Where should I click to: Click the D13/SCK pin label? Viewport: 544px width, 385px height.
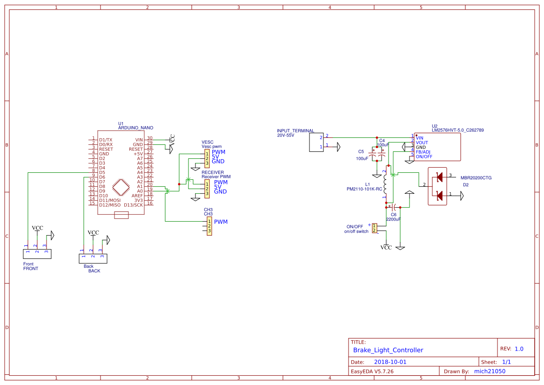133,205
